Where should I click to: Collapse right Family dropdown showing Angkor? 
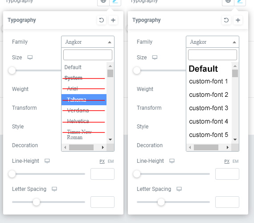click(213, 42)
